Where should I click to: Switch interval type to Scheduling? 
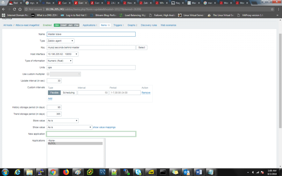[x=69, y=93]
